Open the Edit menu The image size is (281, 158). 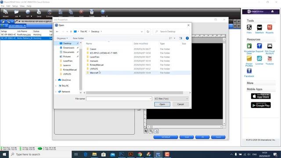click(8, 6)
